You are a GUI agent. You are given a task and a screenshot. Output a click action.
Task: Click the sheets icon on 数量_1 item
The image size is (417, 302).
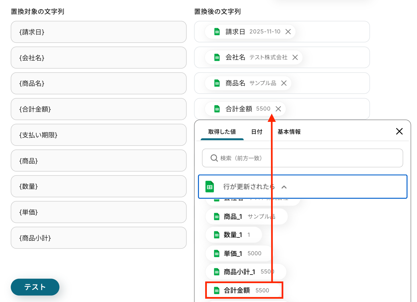[217, 235]
